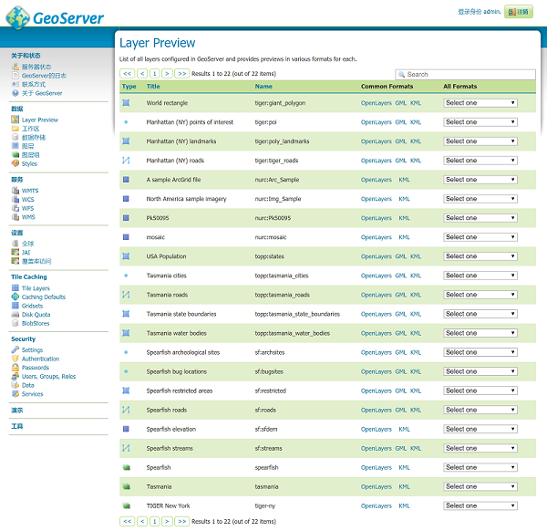Click the logout button at top right
The width and height of the screenshot is (547, 531).
pos(517,12)
